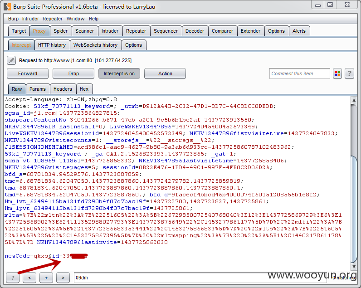Open the Help menu
Screen dimensions: 361x288
pyautogui.click(x=94, y=19)
